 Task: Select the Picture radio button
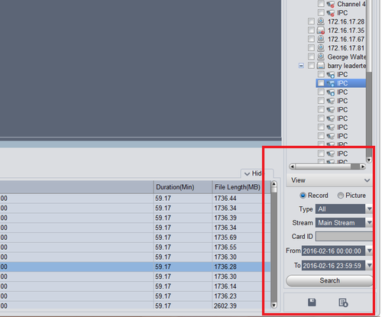[341, 196]
